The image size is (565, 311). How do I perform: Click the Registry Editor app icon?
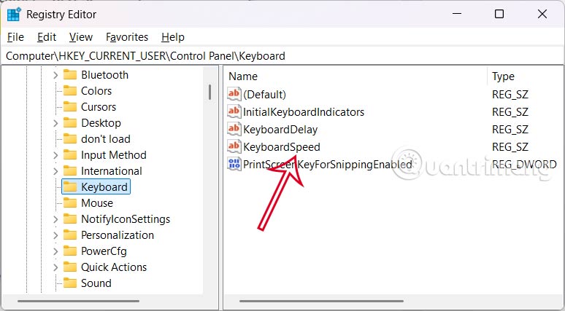point(14,14)
